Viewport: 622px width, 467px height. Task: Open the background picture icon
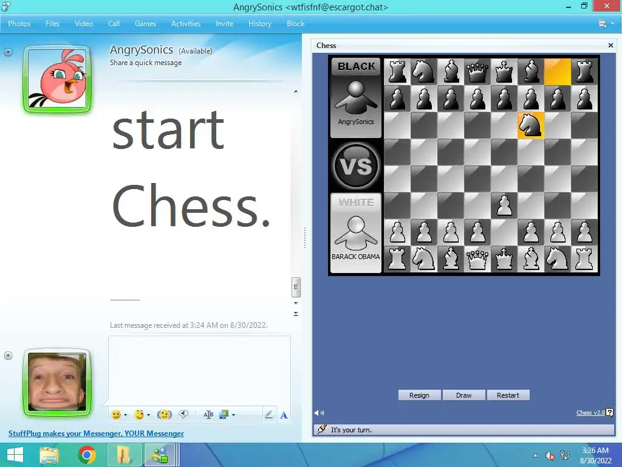coord(224,415)
